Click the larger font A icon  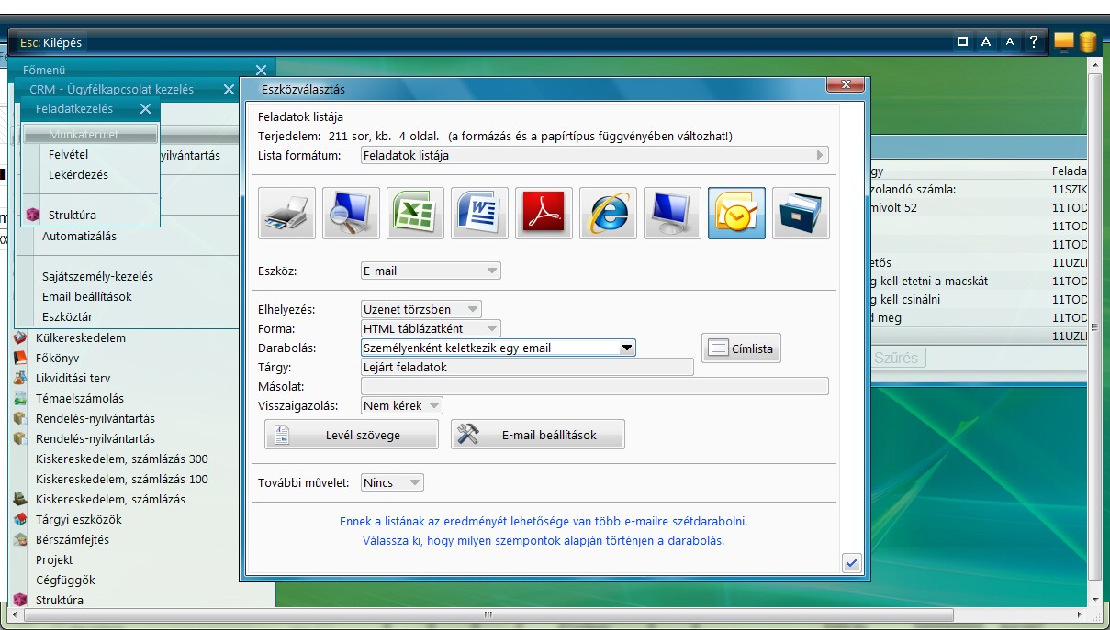[986, 41]
